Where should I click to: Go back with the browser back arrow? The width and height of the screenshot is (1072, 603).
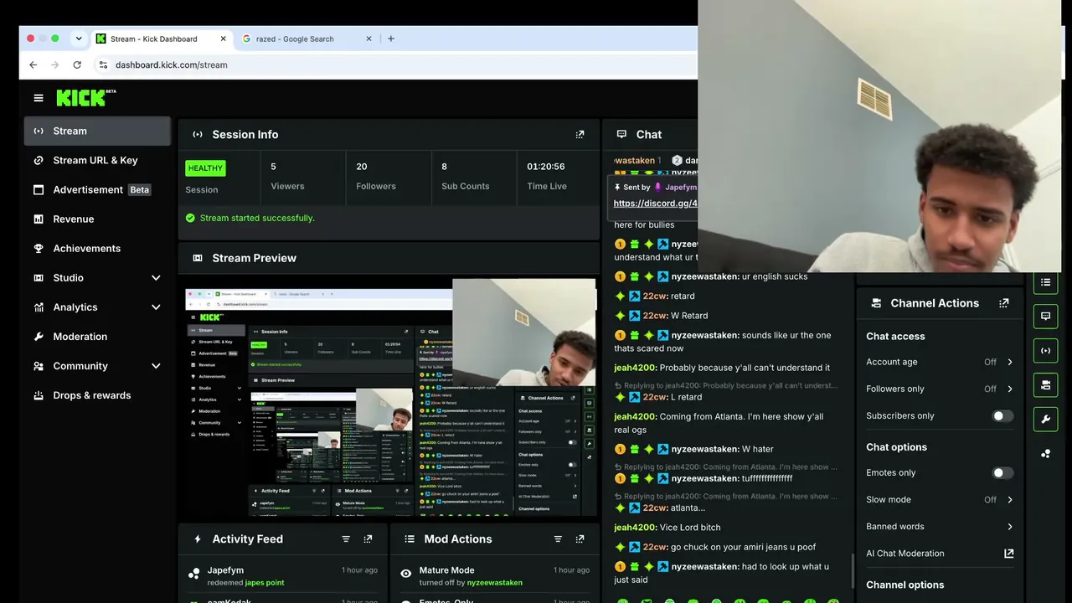coord(33,64)
